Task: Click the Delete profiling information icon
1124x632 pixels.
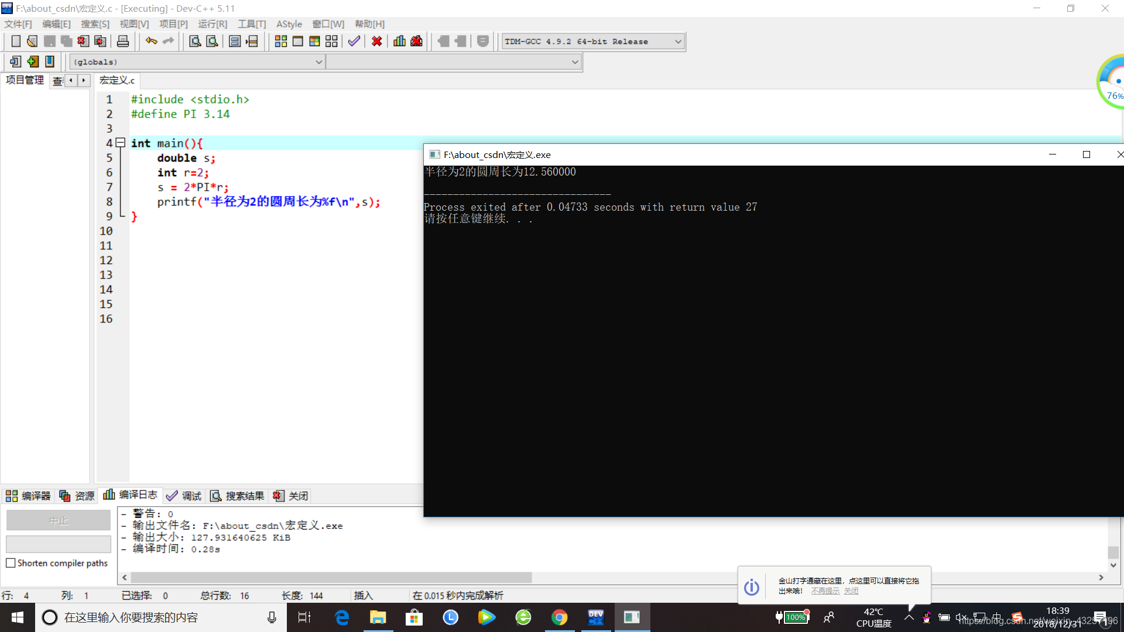Action: click(416, 41)
